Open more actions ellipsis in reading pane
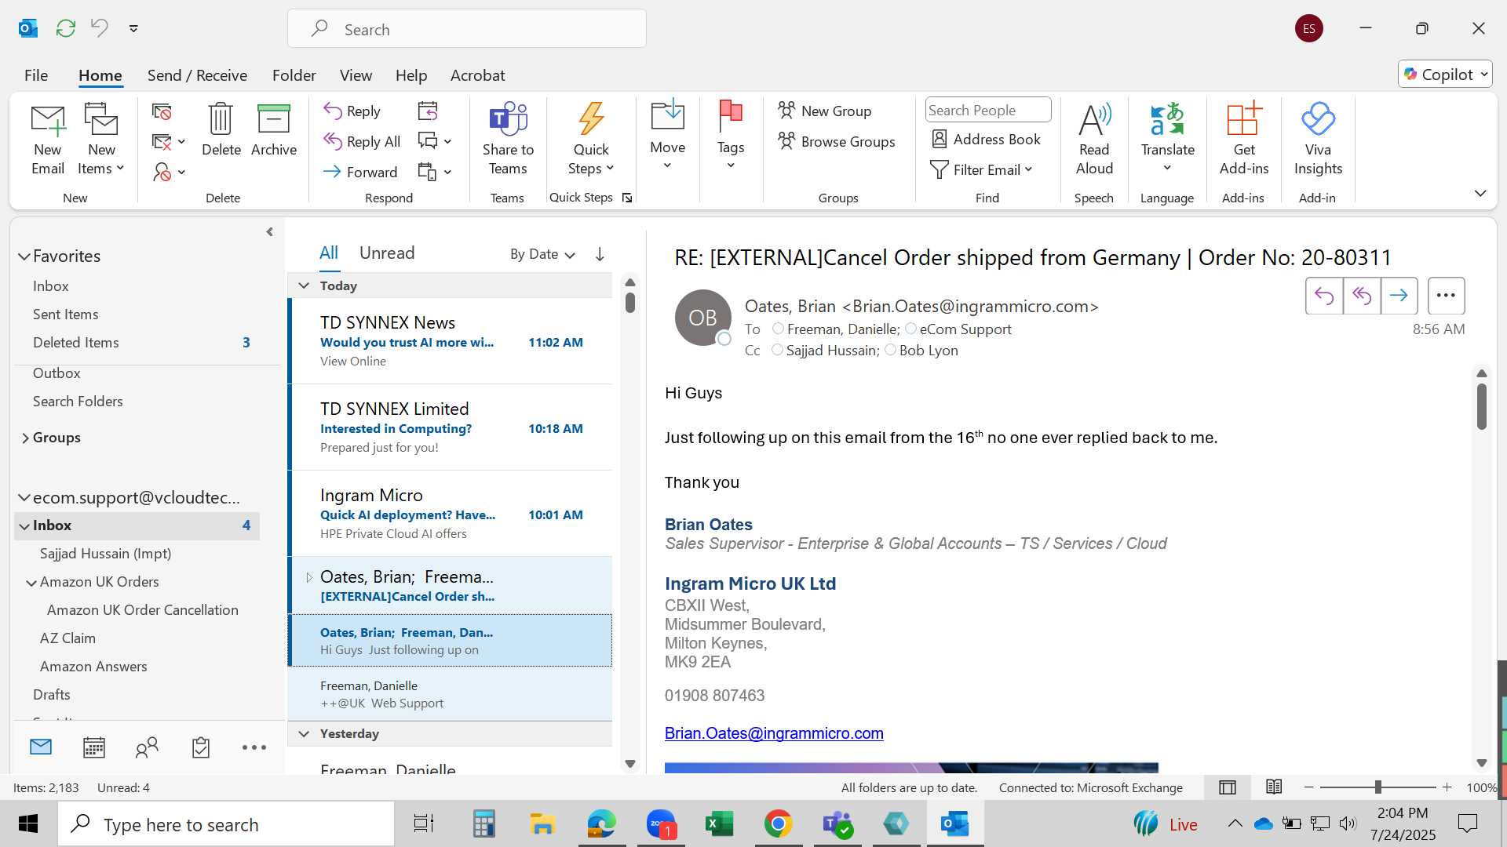 coord(1446,296)
